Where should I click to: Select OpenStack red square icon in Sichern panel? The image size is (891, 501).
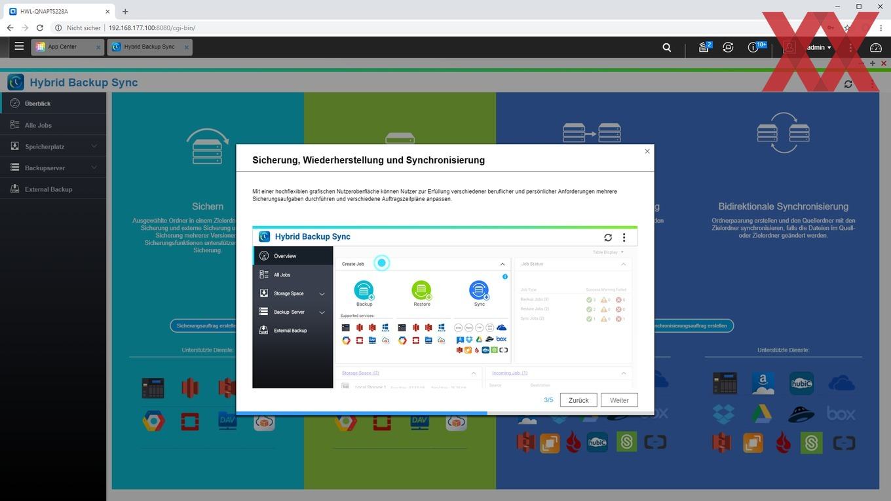(190, 420)
